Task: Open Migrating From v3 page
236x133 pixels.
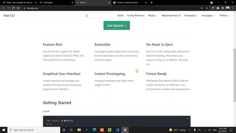Action: [x=171, y=16]
